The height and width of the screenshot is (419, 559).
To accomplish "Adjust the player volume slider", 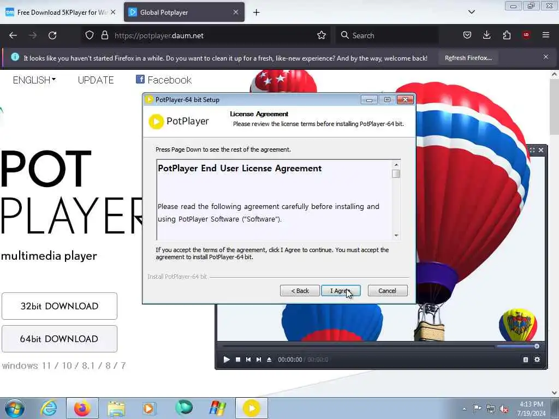I will (x=518, y=346).
